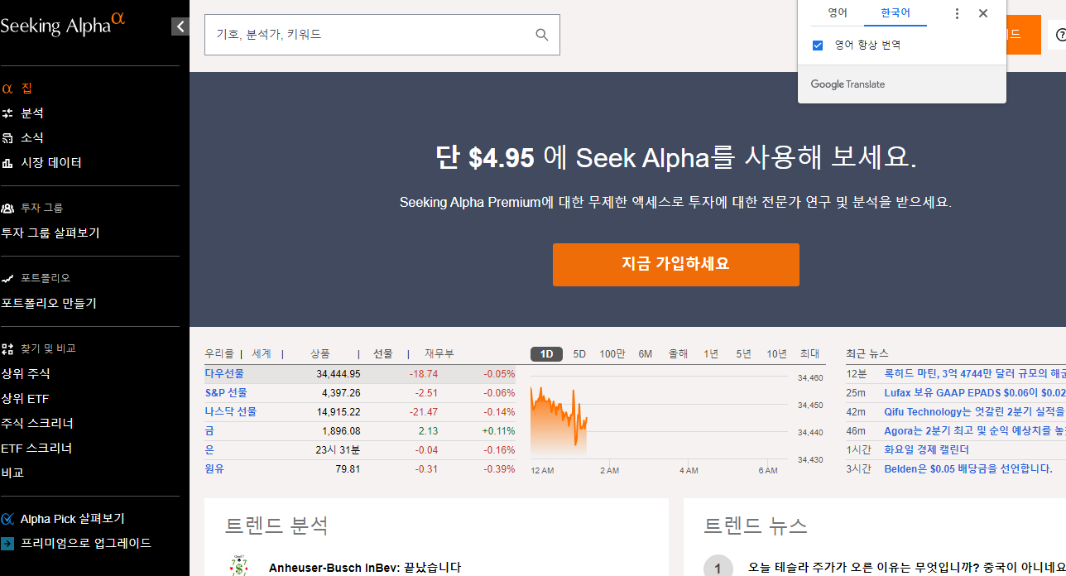
Task: Open the 다우선물 futures link
Action: (x=223, y=372)
